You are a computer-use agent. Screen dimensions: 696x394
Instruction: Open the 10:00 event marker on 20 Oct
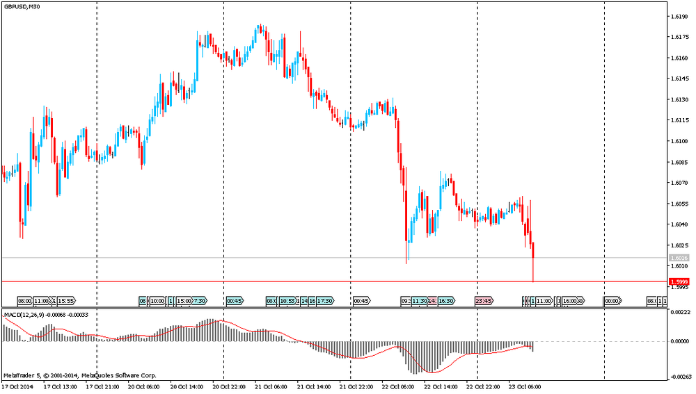[157, 301]
